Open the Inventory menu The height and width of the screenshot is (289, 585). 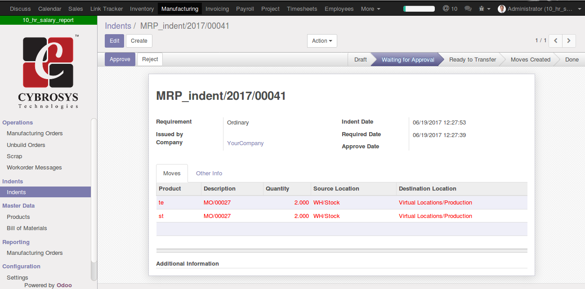(142, 9)
